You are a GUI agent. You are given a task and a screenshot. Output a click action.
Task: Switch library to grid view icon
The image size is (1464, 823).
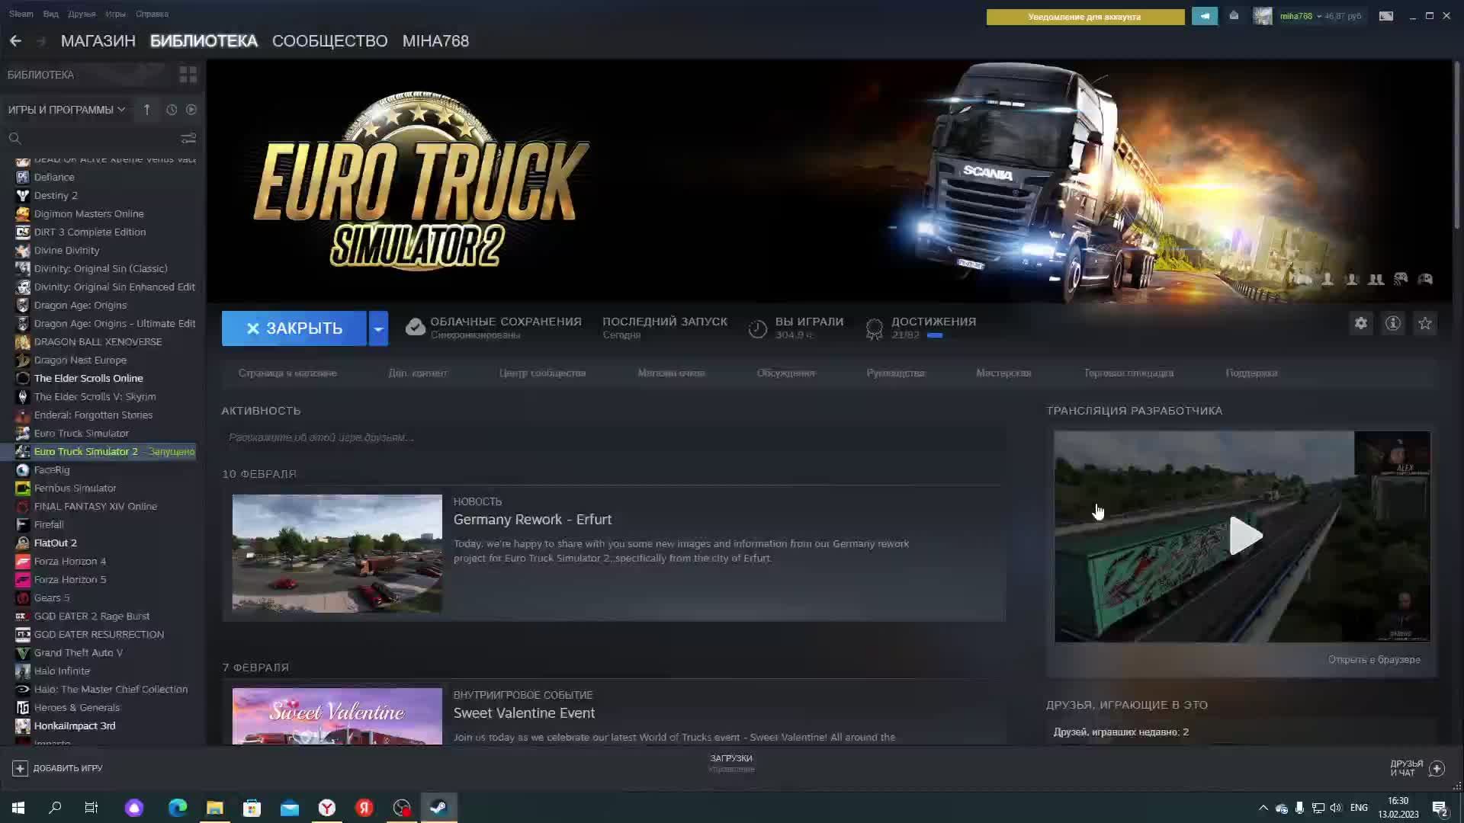(x=188, y=75)
